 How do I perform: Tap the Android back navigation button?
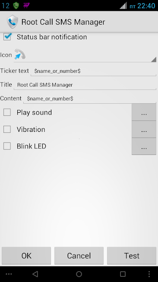tap(35, 274)
